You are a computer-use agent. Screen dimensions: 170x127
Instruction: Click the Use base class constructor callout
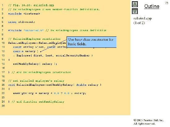pyautogui.click(x=92, y=42)
